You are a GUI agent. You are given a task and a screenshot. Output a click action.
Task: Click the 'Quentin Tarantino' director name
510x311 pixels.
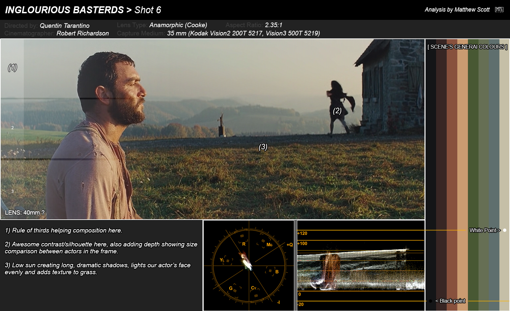coord(65,26)
